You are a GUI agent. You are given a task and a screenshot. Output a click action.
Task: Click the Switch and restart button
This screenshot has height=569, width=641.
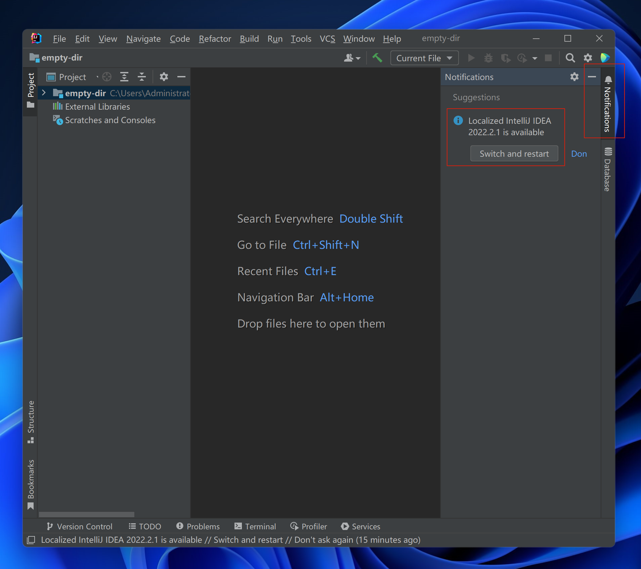[514, 154]
